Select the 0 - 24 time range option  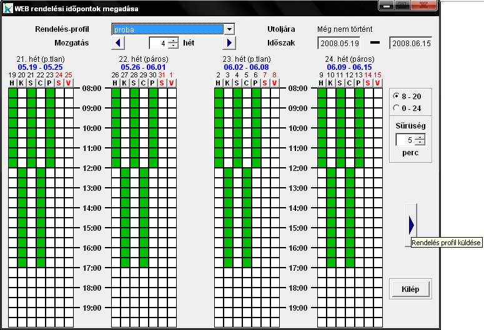(396, 108)
